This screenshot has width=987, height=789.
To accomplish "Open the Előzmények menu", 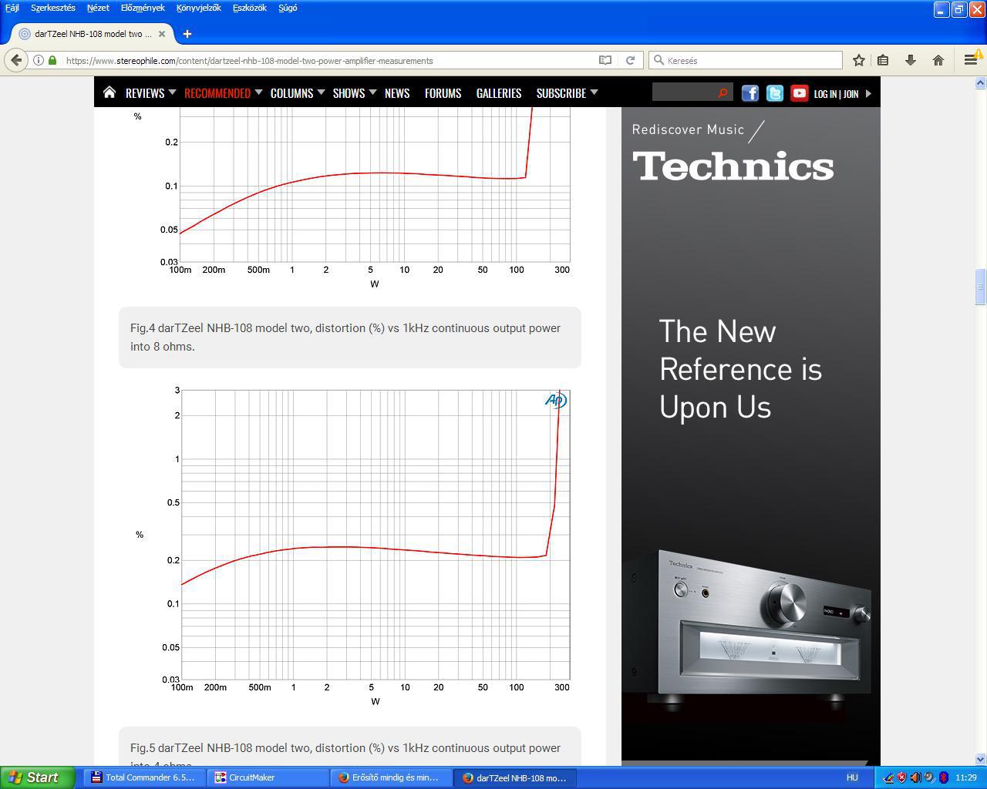I will click(143, 8).
